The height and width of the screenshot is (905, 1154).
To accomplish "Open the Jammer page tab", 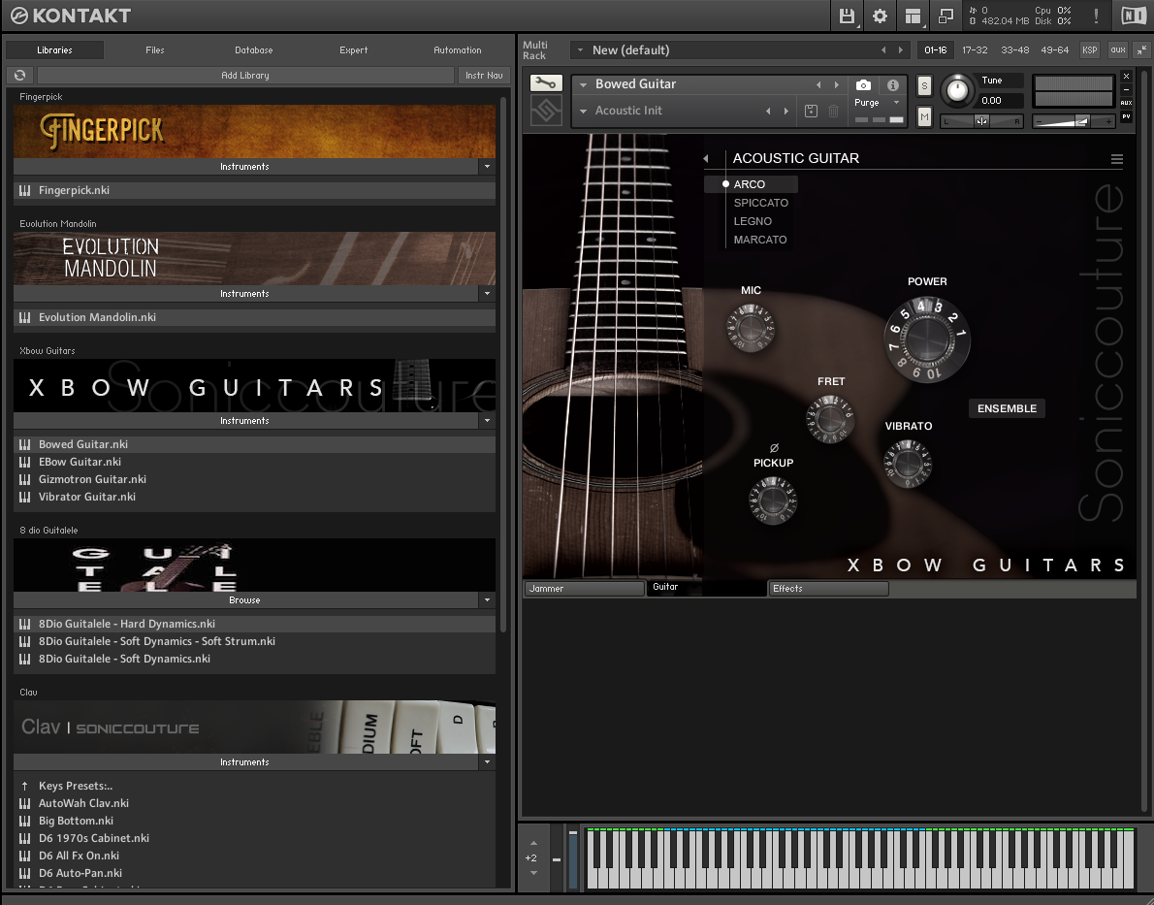I will pos(584,589).
